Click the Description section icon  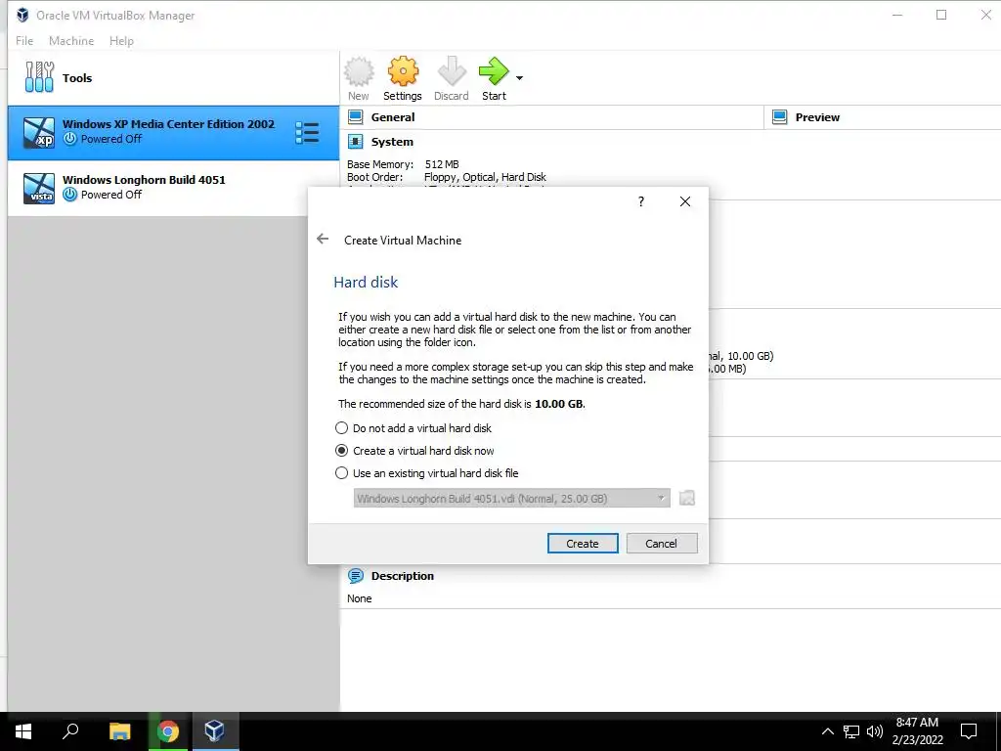coord(356,576)
